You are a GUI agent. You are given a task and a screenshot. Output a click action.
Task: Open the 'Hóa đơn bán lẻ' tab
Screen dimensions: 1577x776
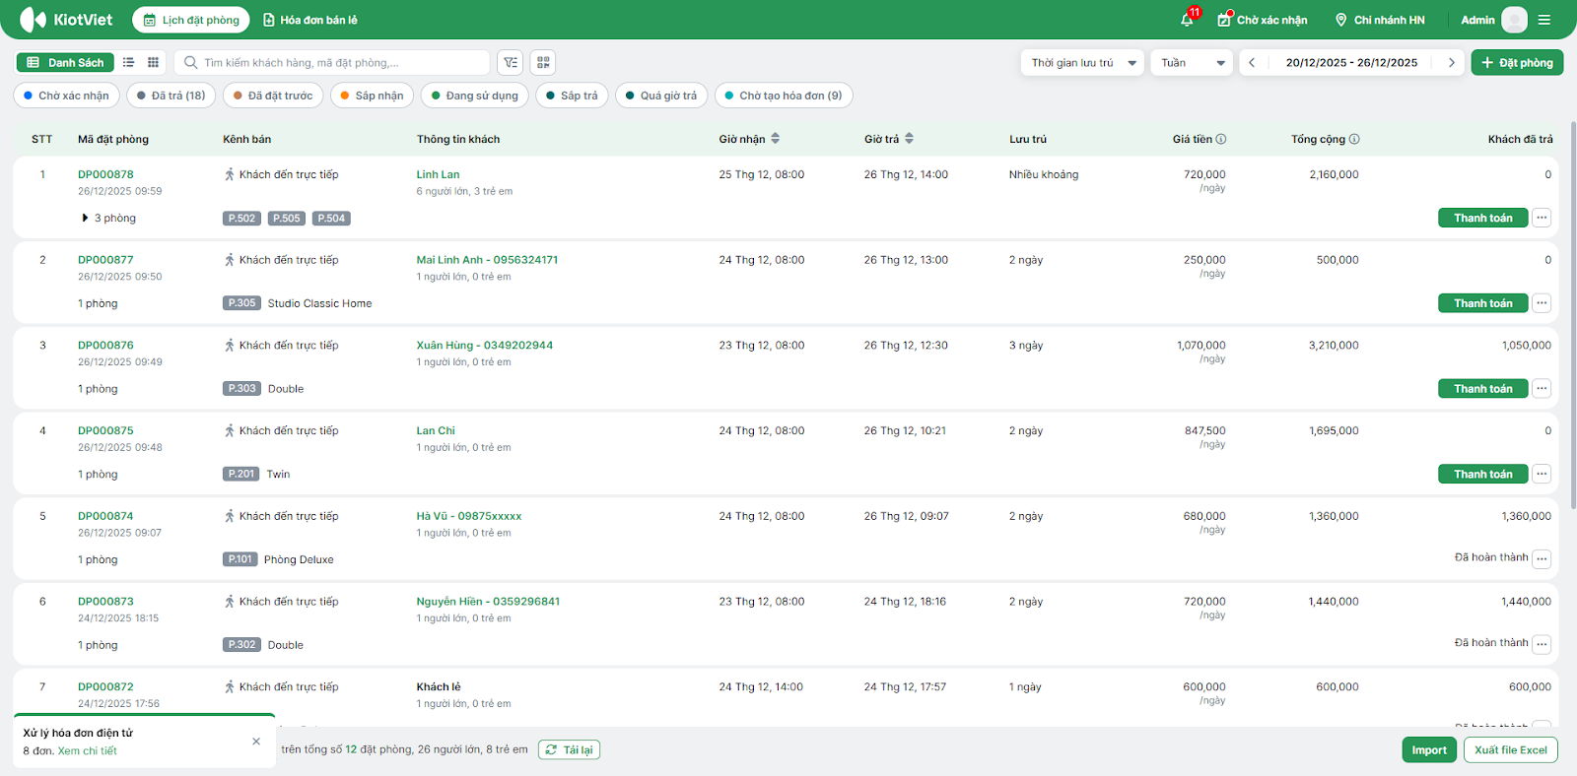(x=310, y=20)
